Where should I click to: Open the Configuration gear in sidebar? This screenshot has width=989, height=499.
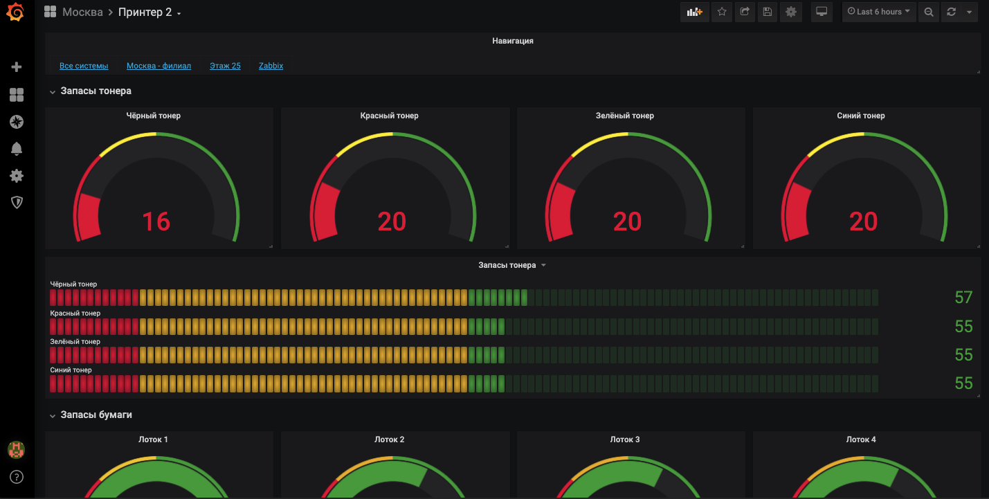tap(17, 176)
